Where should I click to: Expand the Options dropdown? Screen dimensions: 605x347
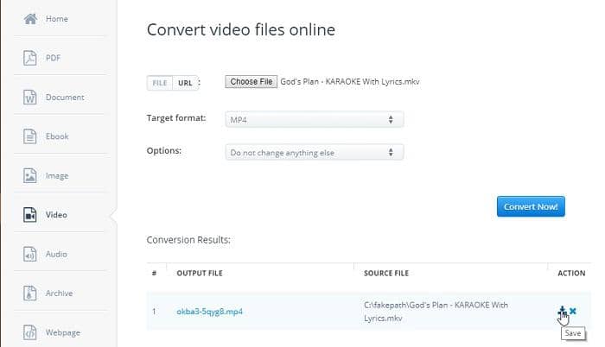pyautogui.click(x=312, y=153)
